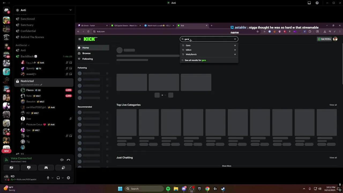Image resolution: width=343 pixels, height=193 pixels.
Task: Open Spotify from the taskbar
Action: point(168,189)
